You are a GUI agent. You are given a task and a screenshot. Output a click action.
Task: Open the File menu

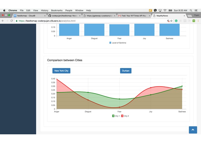[22, 10]
